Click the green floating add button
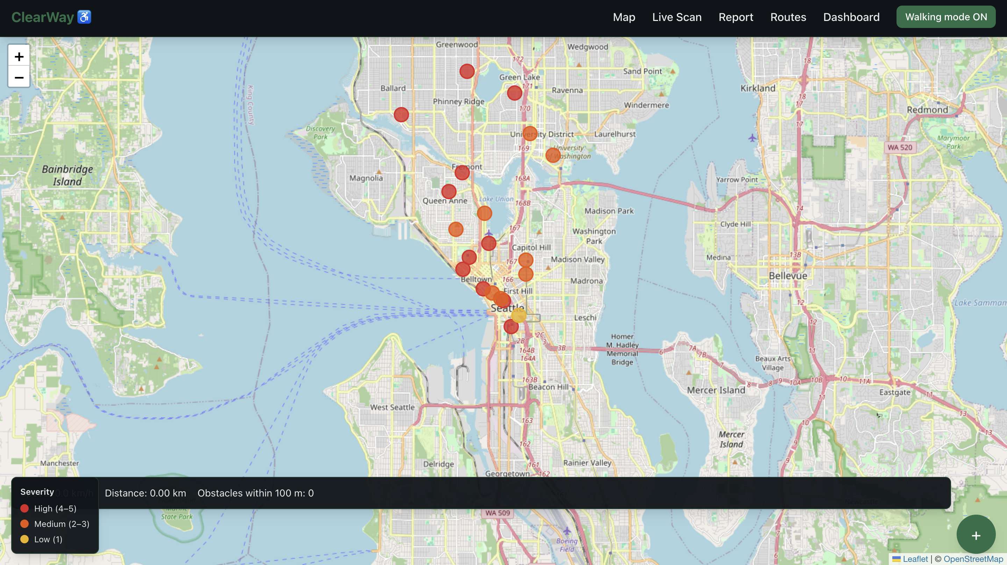Screen dimensions: 1007x565 point(976,535)
